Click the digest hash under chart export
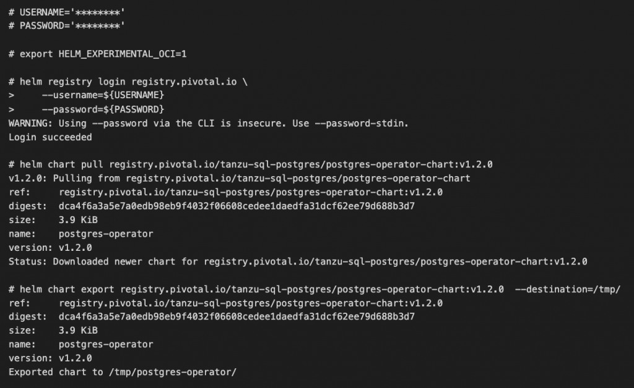 click(x=237, y=317)
